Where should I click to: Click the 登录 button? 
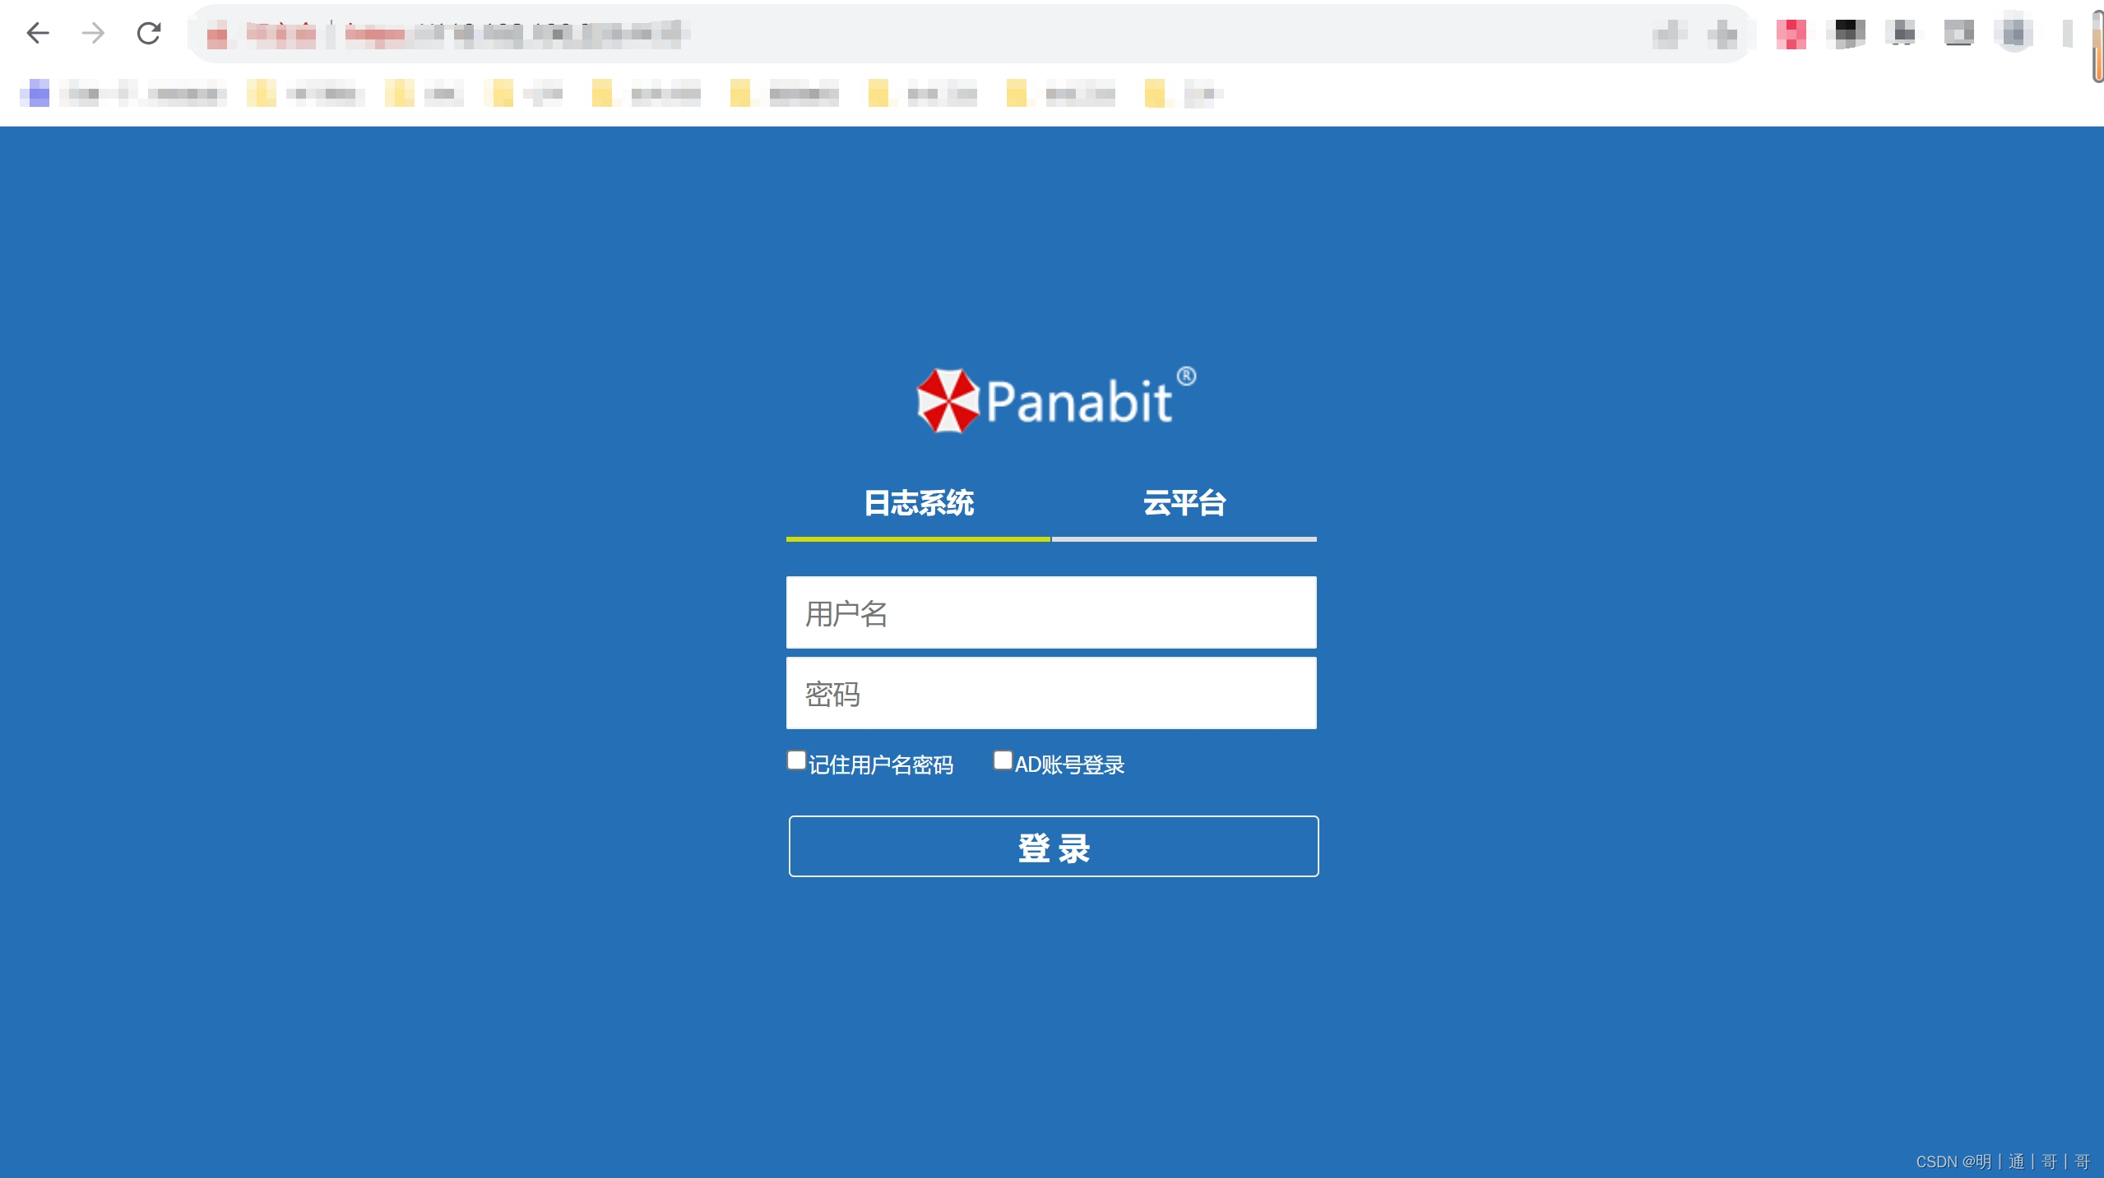pos(1054,847)
